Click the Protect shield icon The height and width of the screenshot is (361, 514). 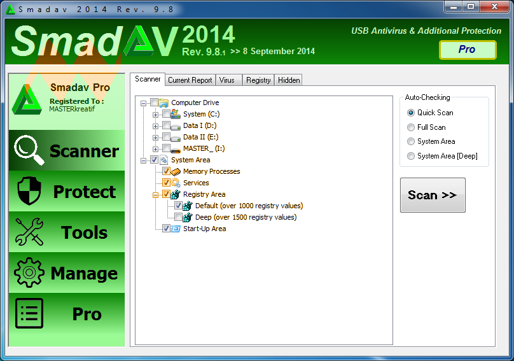29,190
